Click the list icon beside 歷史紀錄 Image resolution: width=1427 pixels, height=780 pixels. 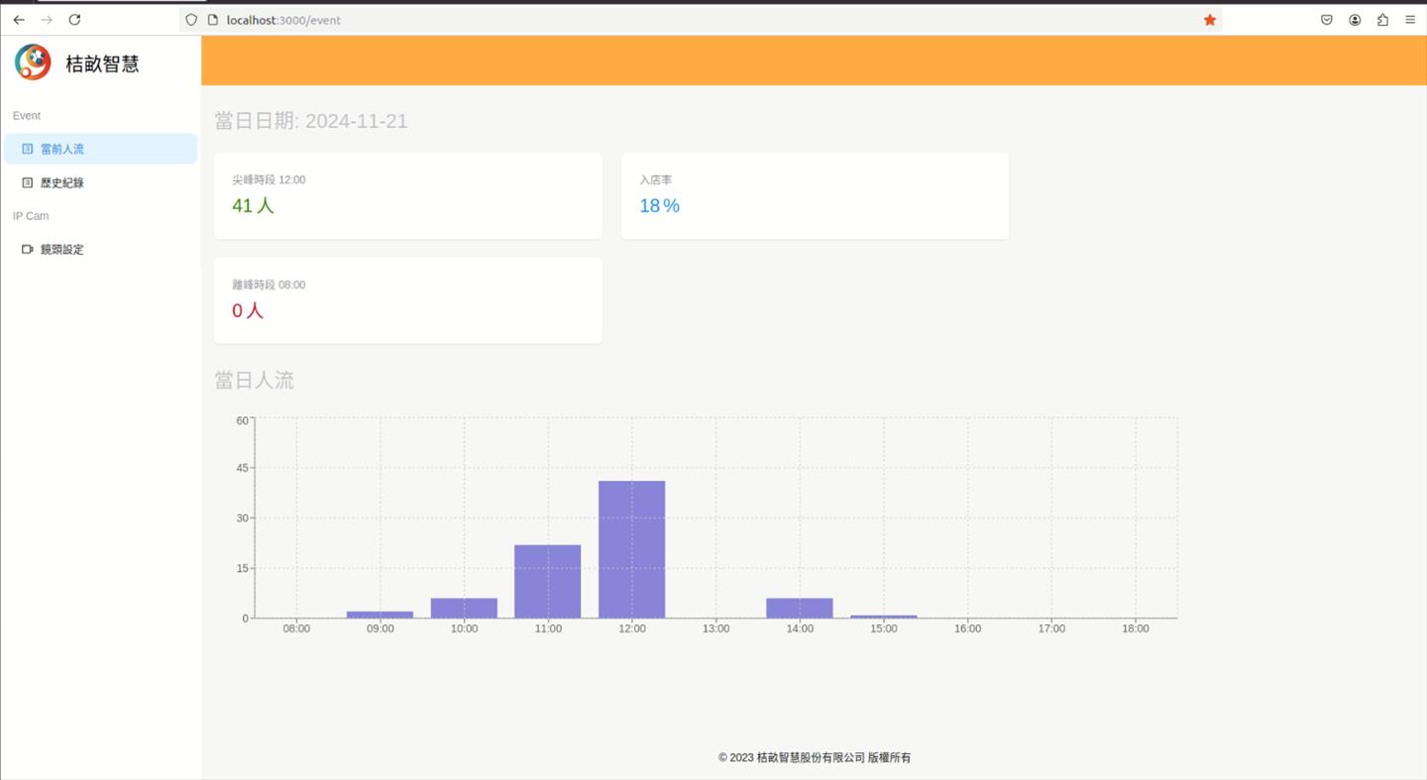28,182
